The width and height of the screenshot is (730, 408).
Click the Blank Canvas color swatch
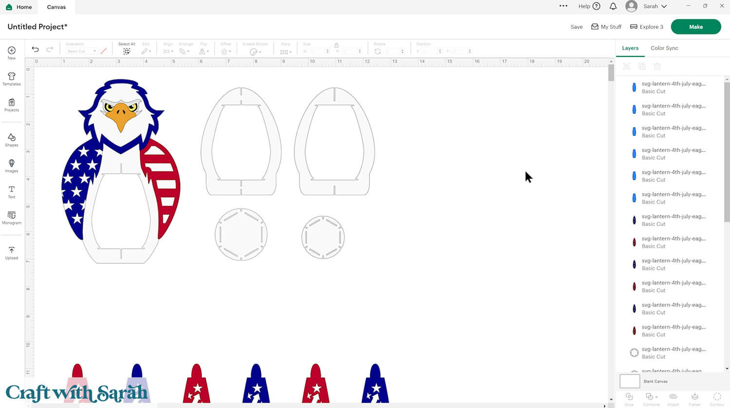point(630,381)
